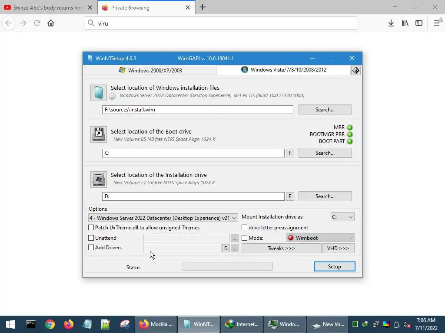Open the Windows Start menu
The height and width of the screenshot is (333, 445).
[10, 324]
